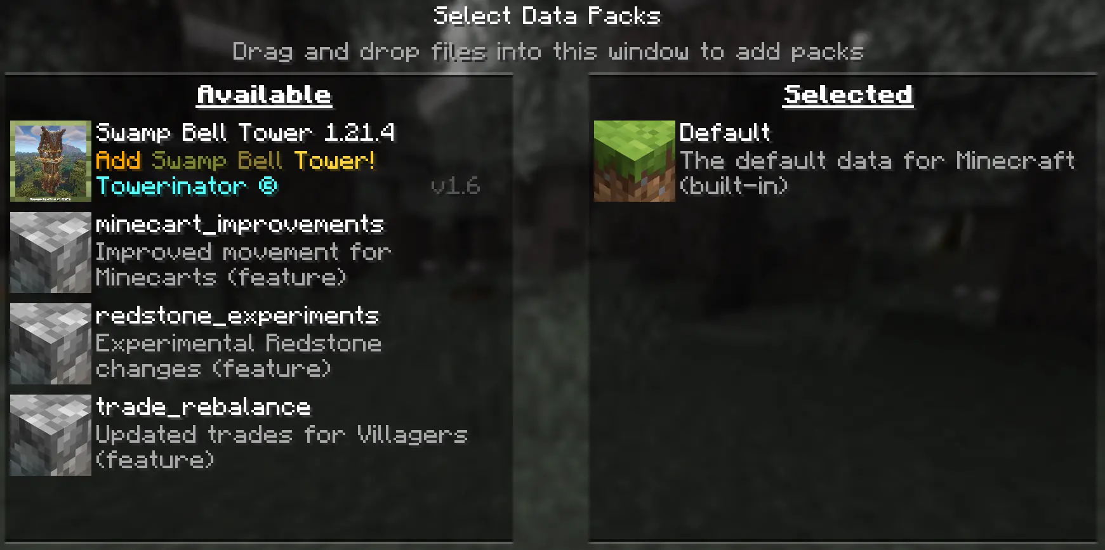Viewport: 1105px width, 550px height.
Task: Click the redstone_experiments cobblestone pack icon
Action: click(51, 344)
